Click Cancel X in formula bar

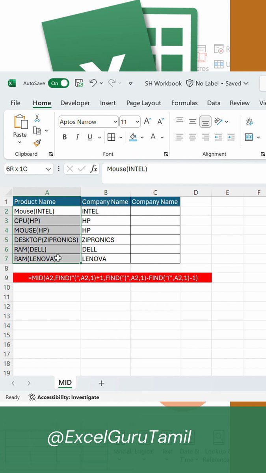point(70,169)
